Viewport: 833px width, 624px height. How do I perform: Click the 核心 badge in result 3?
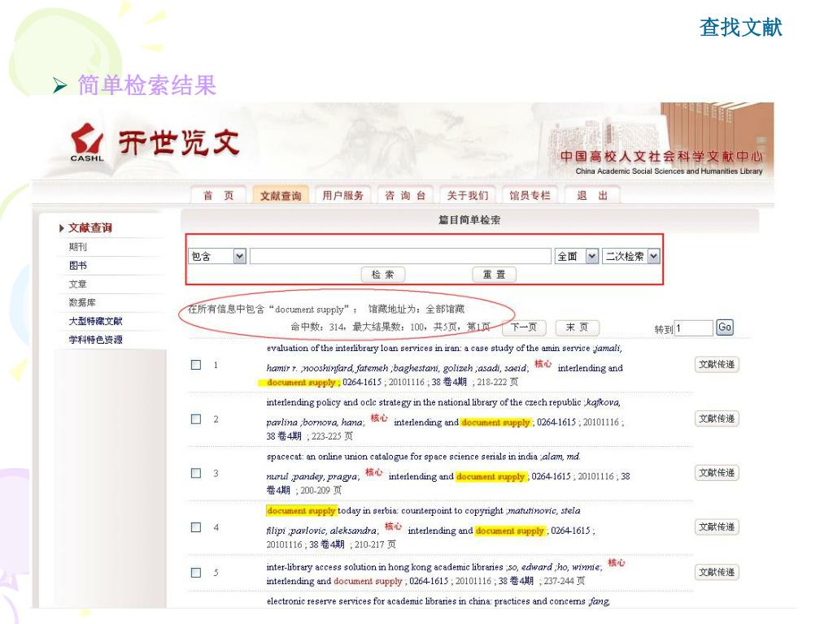pos(374,472)
